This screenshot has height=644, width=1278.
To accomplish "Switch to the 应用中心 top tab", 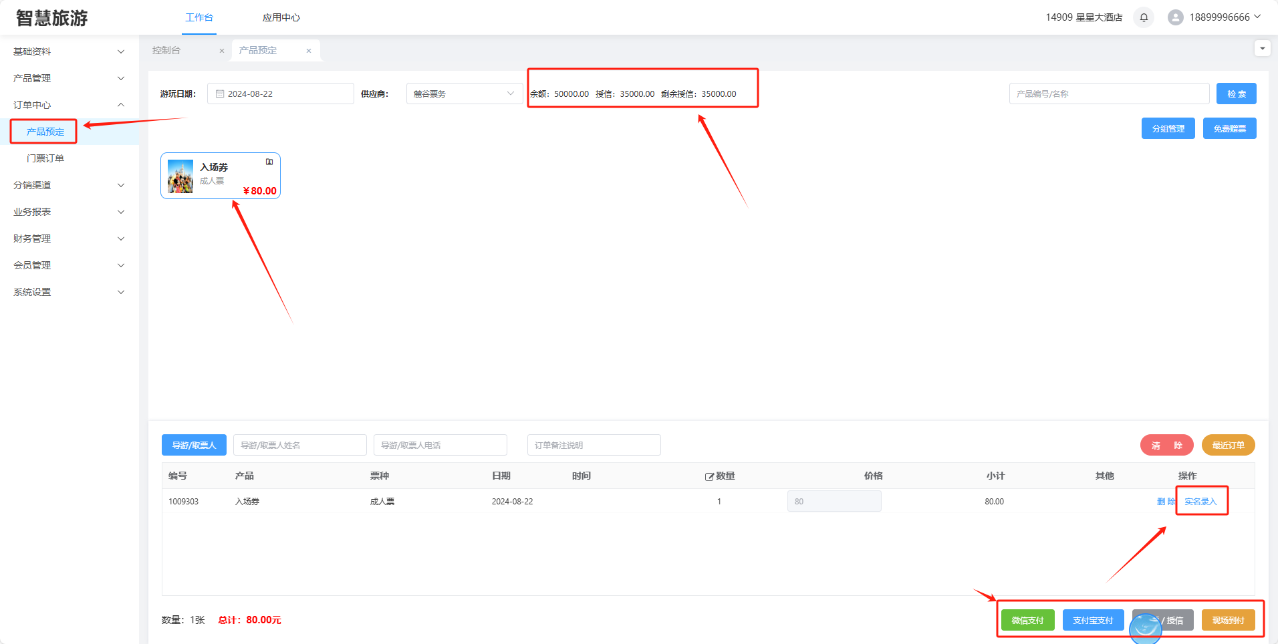I will 281,17.
